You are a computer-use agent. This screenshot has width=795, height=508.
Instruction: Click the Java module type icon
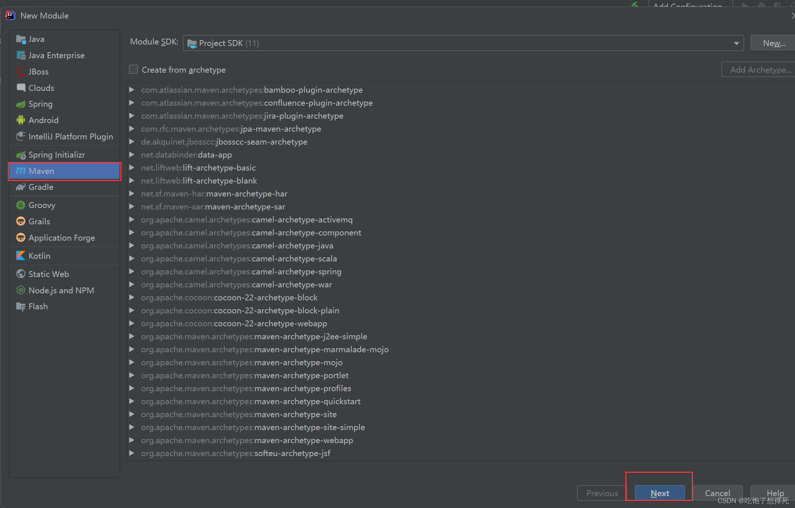pos(21,39)
